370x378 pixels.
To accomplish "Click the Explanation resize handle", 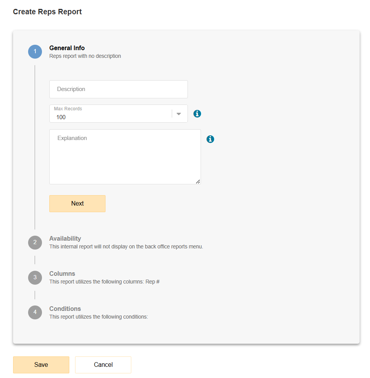I will 198,181.
